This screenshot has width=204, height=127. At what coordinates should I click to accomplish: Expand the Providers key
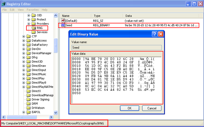pos(29,24)
